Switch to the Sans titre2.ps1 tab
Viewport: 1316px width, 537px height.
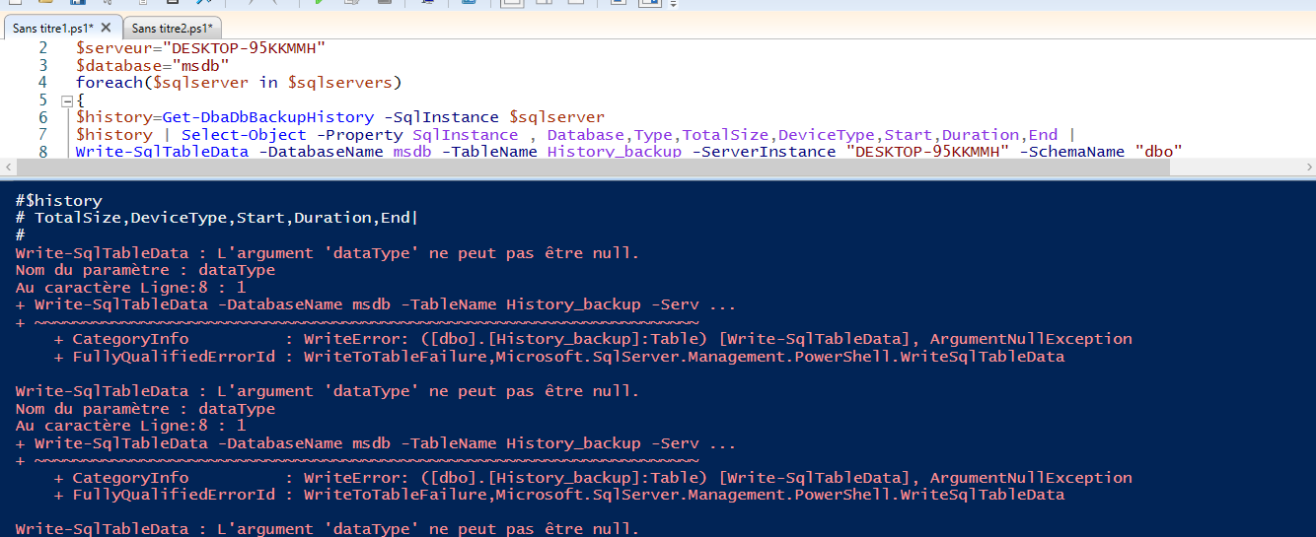172,29
